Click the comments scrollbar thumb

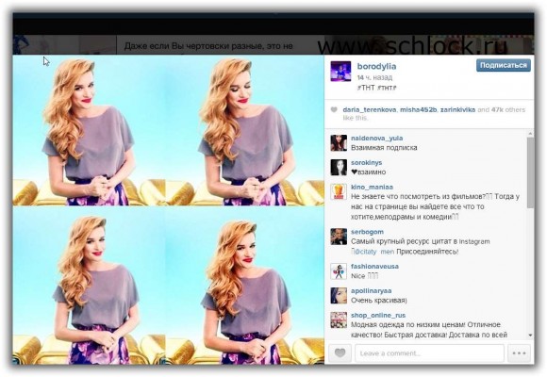tap(530, 172)
